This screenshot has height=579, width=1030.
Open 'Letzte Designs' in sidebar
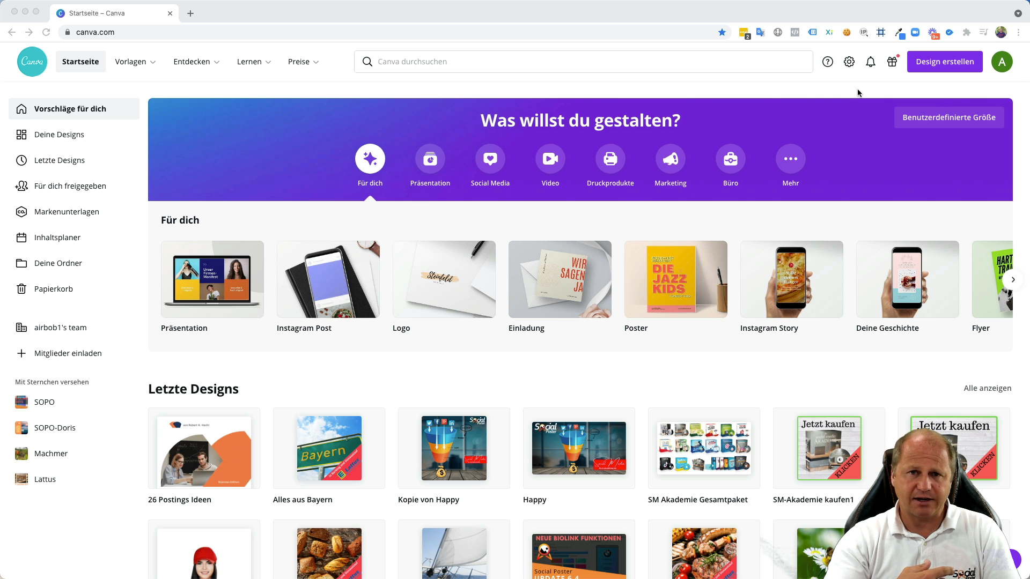point(74,160)
